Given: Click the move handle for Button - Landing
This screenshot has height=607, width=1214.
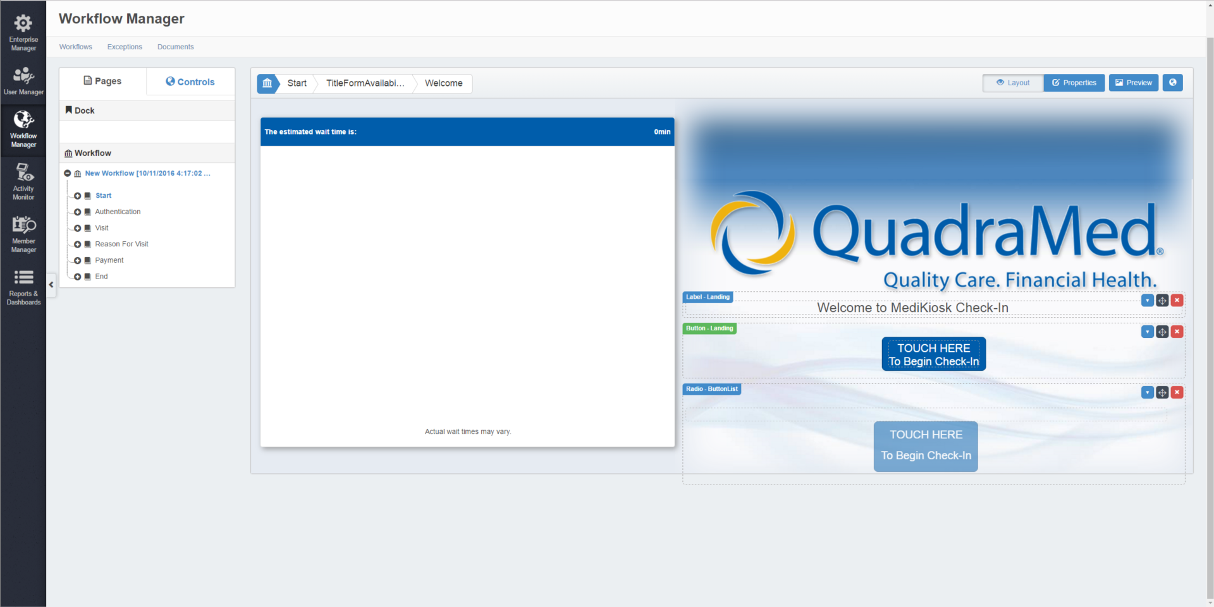Looking at the screenshot, I should click(1162, 332).
